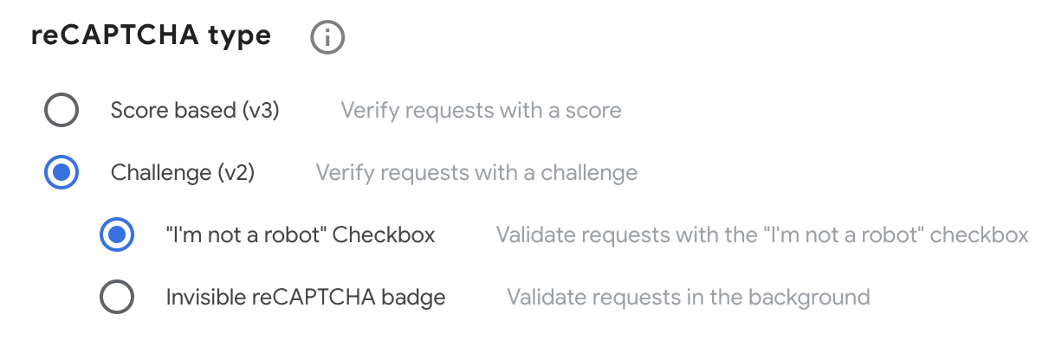Select the Challenge (v2) radio button

[x=61, y=173]
